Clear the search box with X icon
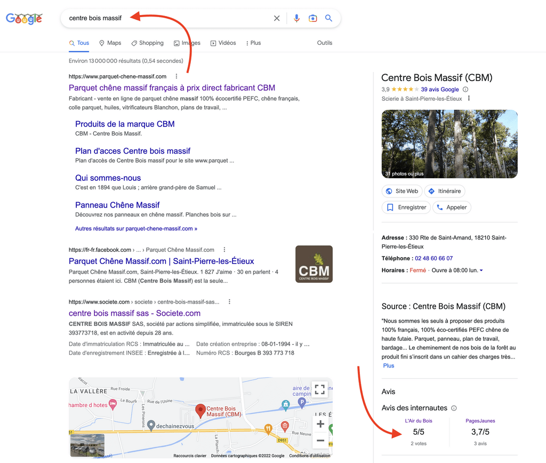This screenshot has width=546, height=463. tap(277, 18)
